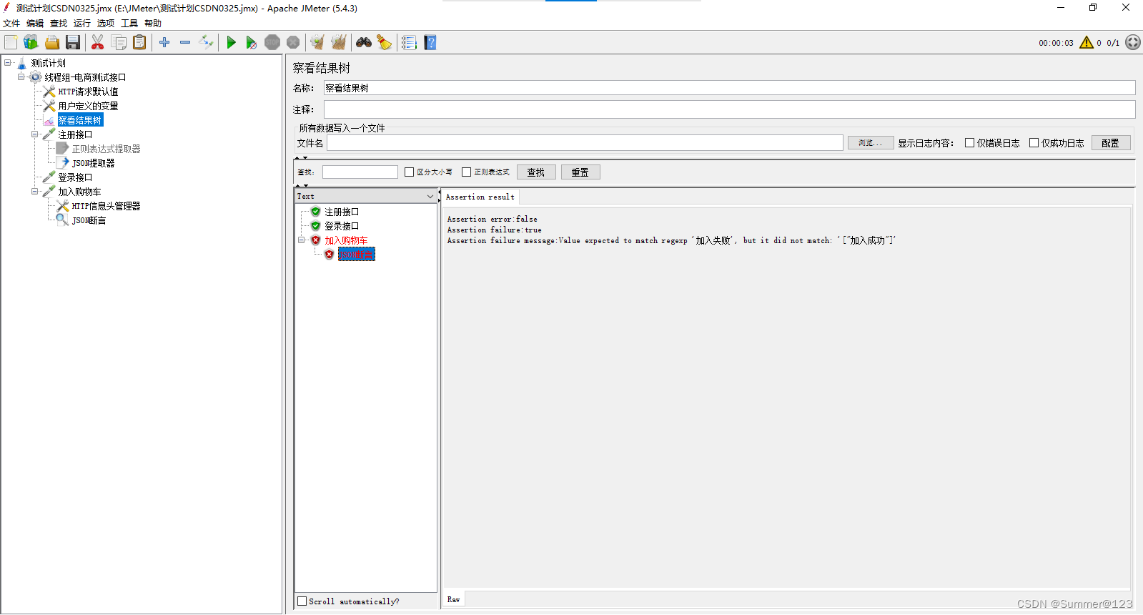Click the 浏览 browse button

coord(871,143)
